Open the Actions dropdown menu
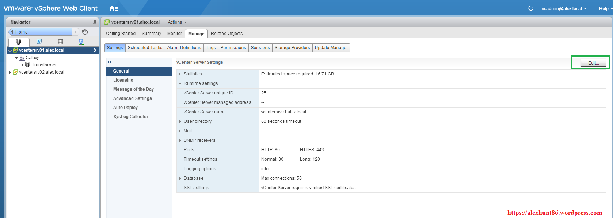This screenshot has width=613, height=218. pos(177,22)
